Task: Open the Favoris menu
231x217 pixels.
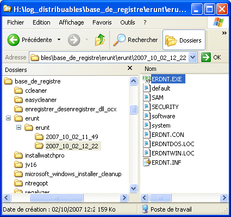Action: [102, 22]
